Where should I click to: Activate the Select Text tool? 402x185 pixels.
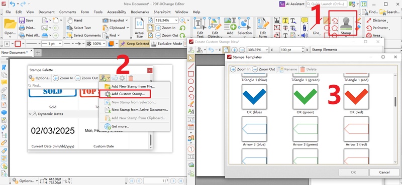pyautogui.click(x=79, y=28)
